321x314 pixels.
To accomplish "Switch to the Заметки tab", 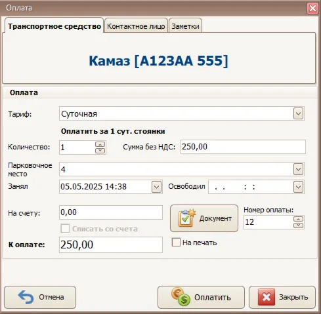I will pos(185,26).
